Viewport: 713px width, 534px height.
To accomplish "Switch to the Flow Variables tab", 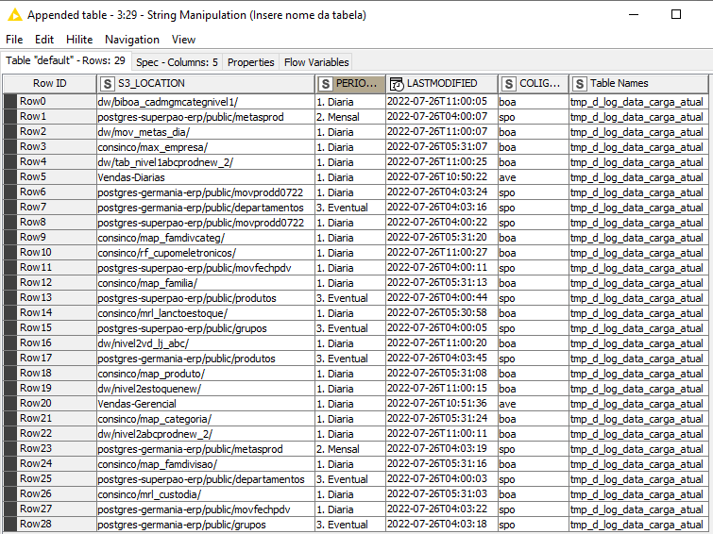I will coord(316,62).
